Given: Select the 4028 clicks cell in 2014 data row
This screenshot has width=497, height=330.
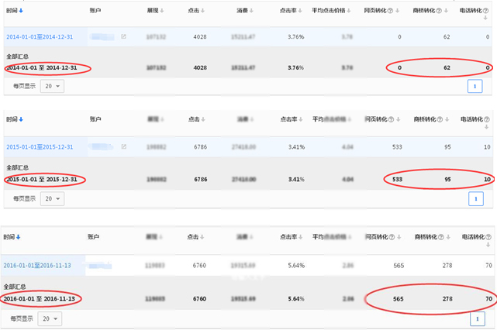Looking at the screenshot, I should point(200,37).
